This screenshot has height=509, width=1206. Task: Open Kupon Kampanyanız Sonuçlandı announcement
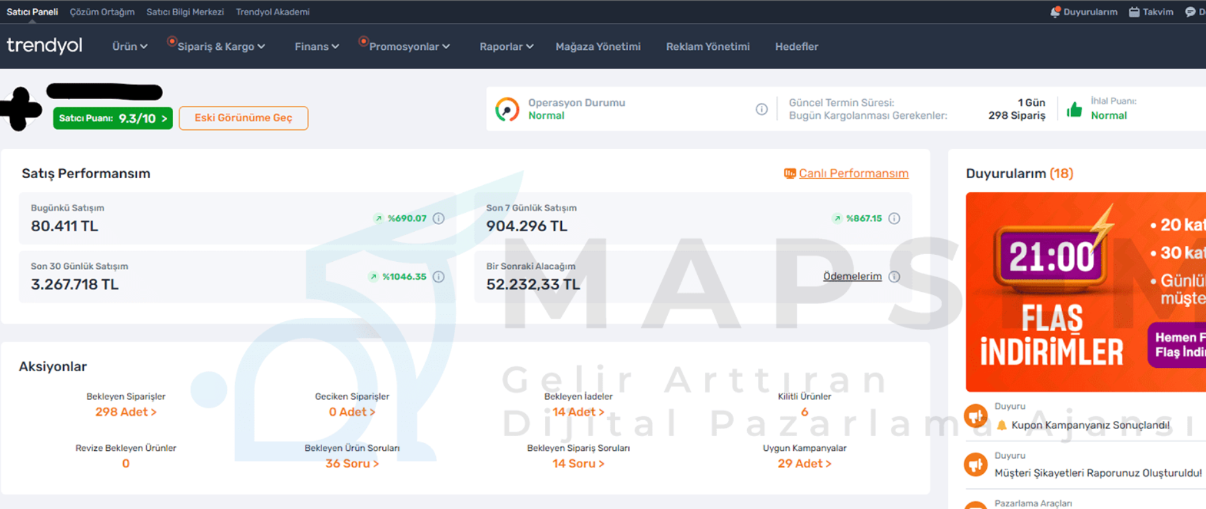tap(1090, 425)
